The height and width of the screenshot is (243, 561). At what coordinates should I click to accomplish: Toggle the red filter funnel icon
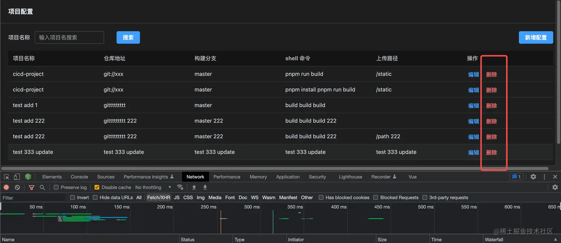click(32, 187)
